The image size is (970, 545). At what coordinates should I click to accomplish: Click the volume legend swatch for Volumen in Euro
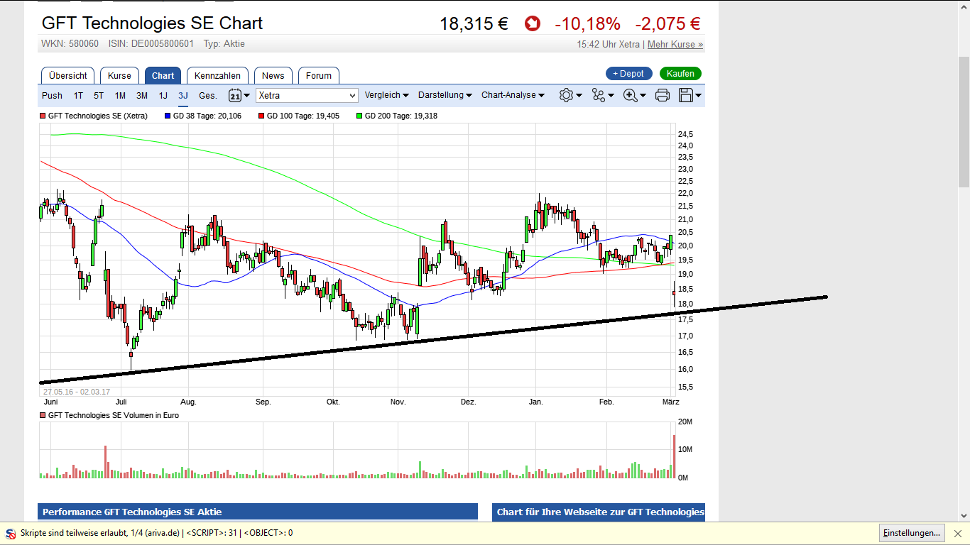(x=43, y=416)
